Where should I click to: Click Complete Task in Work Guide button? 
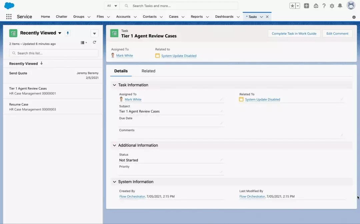[x=294, y=34]
